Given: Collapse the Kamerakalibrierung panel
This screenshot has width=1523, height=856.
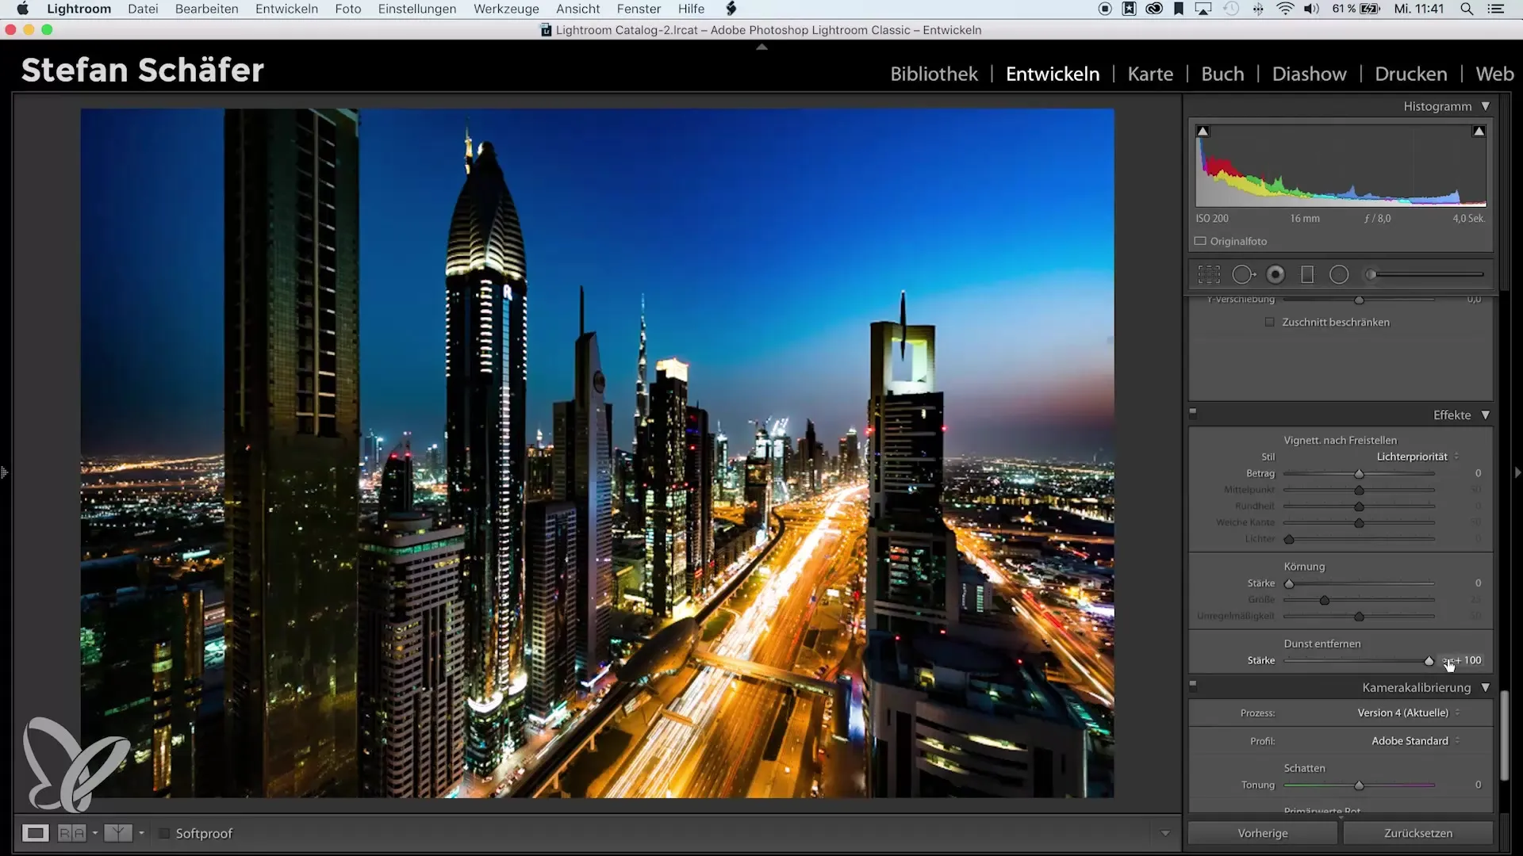Looking at the screenshot, I should [x=1486, y=688].
